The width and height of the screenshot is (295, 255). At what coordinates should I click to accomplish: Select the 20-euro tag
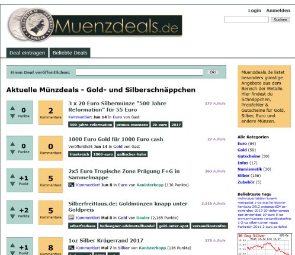point(159,125)
